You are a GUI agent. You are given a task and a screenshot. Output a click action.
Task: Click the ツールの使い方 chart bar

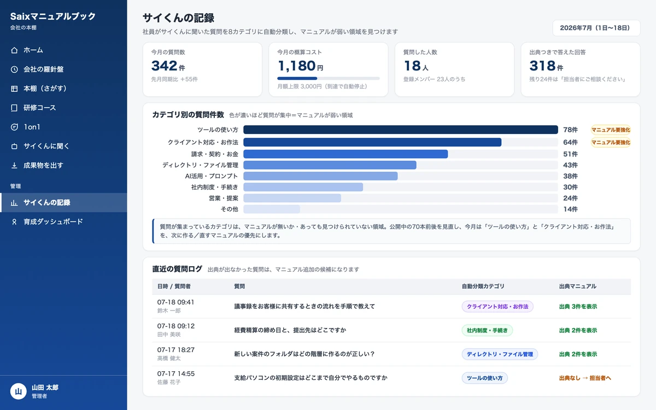(x=401, y=130)
